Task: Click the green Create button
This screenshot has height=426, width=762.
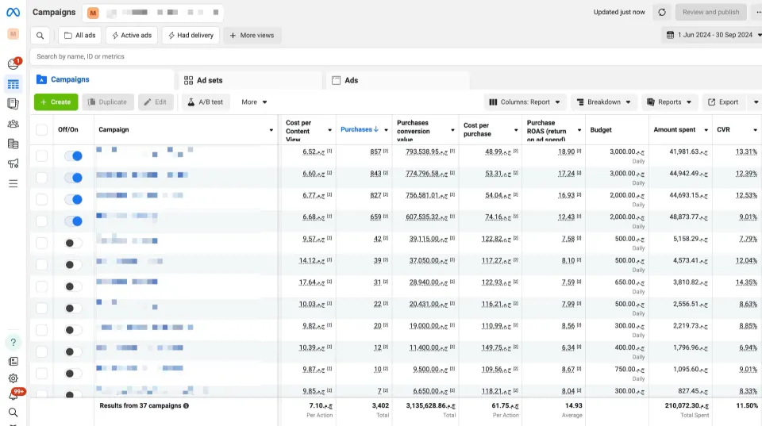Action: tap(56, 102)
